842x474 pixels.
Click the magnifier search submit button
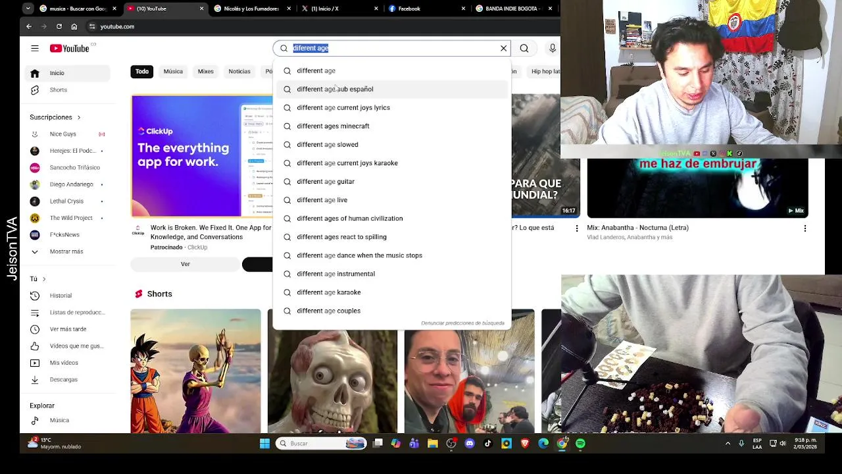coord(524,48)
